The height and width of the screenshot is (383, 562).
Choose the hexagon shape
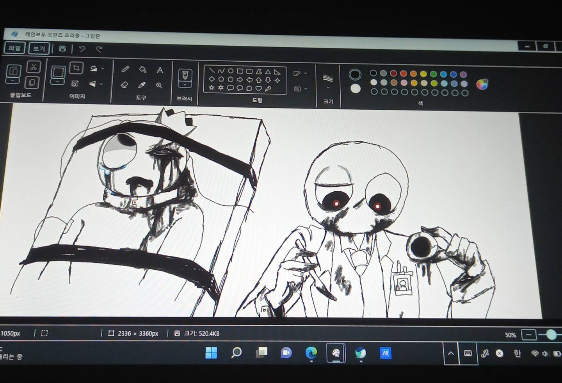(230, 79)
